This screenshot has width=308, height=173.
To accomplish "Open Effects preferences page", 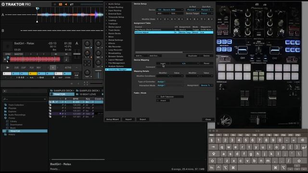I will pos(112,43).
